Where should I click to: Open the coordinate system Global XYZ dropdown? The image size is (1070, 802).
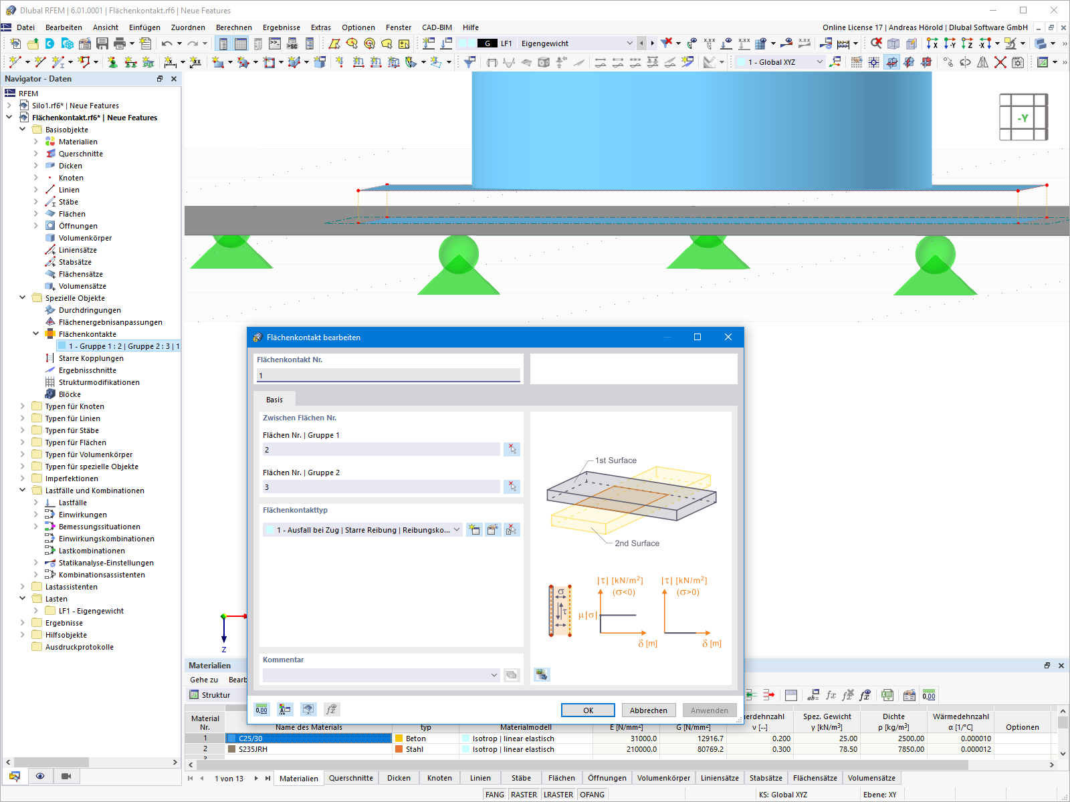pos(820,62)
